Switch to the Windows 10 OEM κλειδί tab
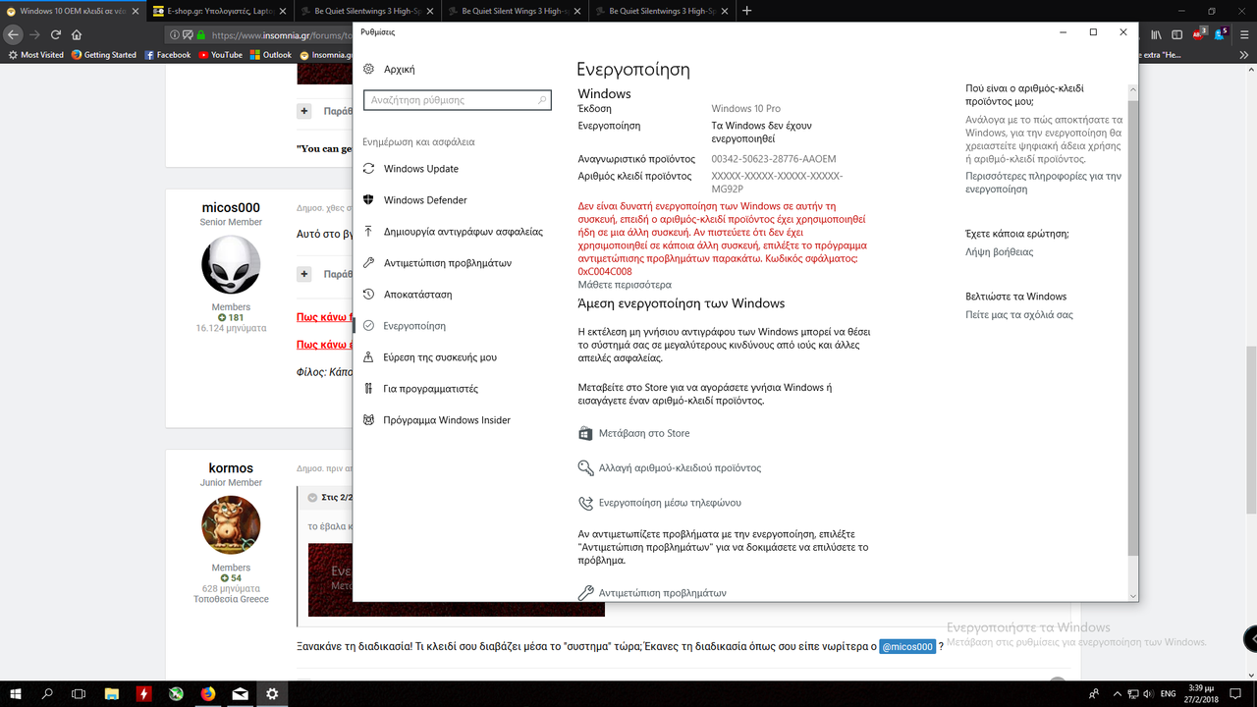The image size is (1257, 707). click(x=74, y=11)
